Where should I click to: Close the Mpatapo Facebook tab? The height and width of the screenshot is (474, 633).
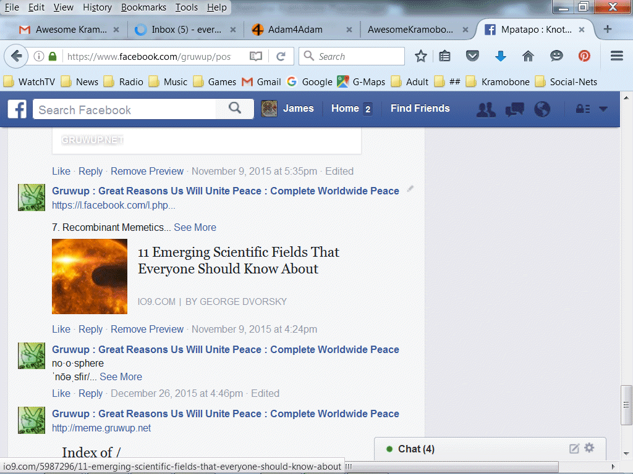coord(582,30)
